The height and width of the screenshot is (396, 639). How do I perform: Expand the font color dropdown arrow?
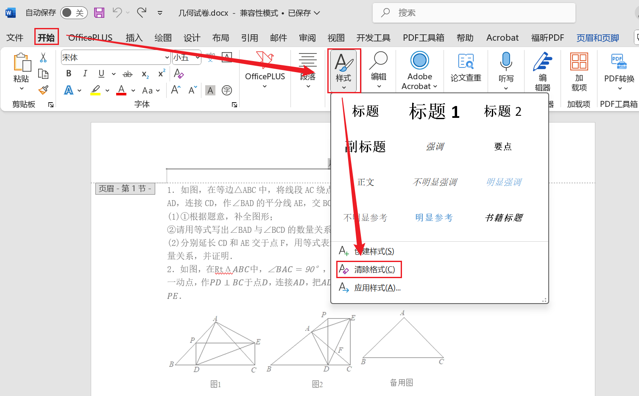[x=133, y=90]
